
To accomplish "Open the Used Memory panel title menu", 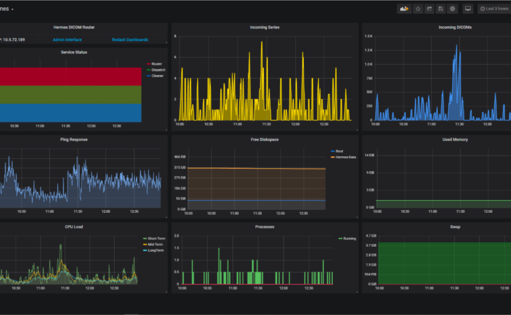I will click(455, 140).
